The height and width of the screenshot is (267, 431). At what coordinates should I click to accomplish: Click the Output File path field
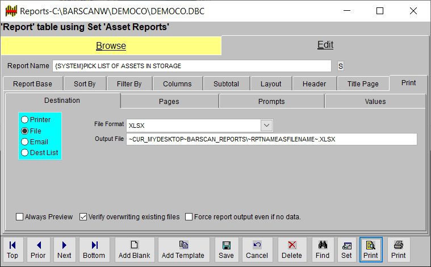click(271, 139)
